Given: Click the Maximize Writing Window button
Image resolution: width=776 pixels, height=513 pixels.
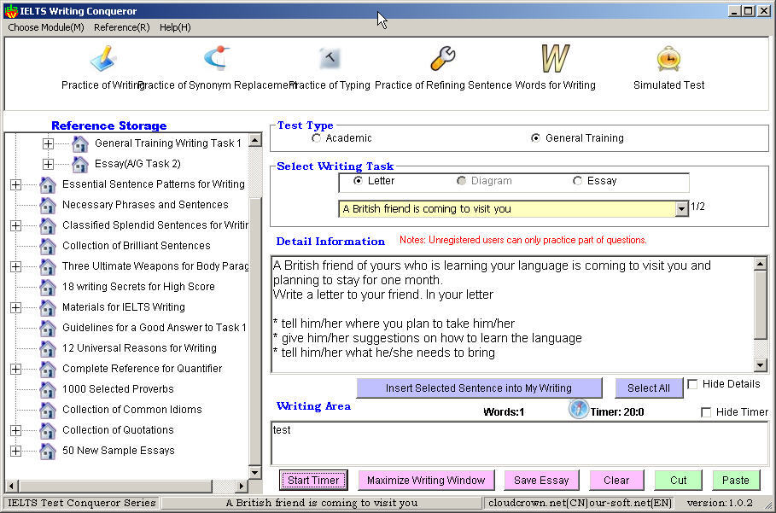Looking at the screenshot, I should [426, 481].
